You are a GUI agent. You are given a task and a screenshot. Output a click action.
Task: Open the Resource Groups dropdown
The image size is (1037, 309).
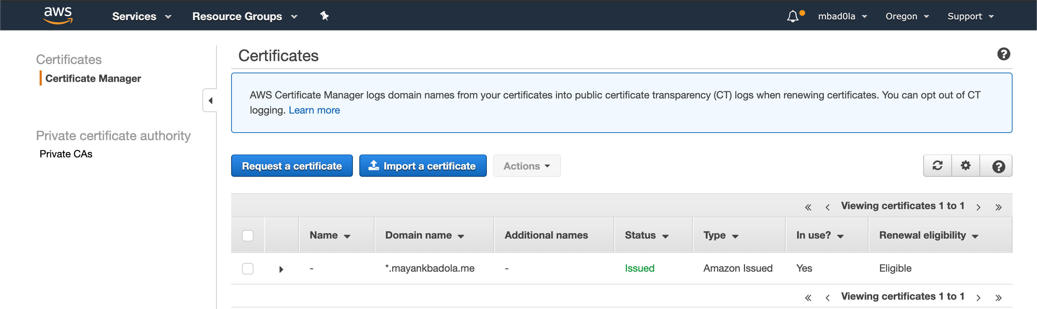coord(245,17)
